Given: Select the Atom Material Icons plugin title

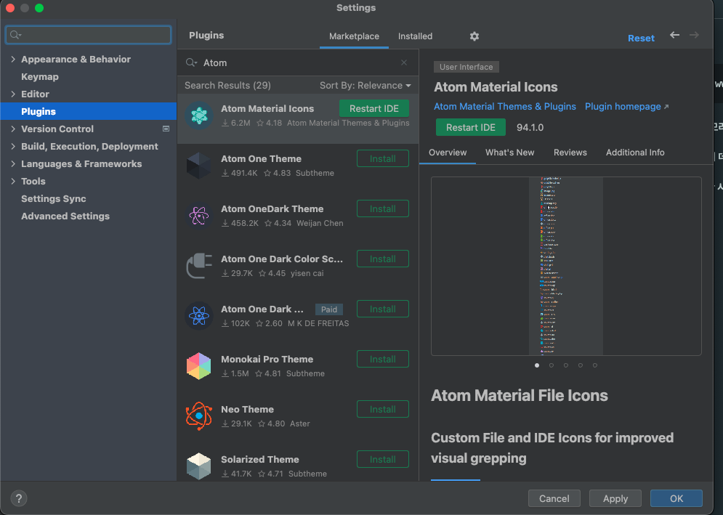Looking at the screenshot, I should point(267,109).
